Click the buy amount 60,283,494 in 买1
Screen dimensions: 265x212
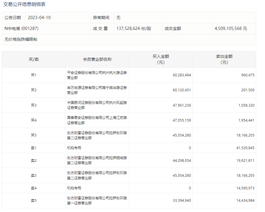click(x=181, y=75)
